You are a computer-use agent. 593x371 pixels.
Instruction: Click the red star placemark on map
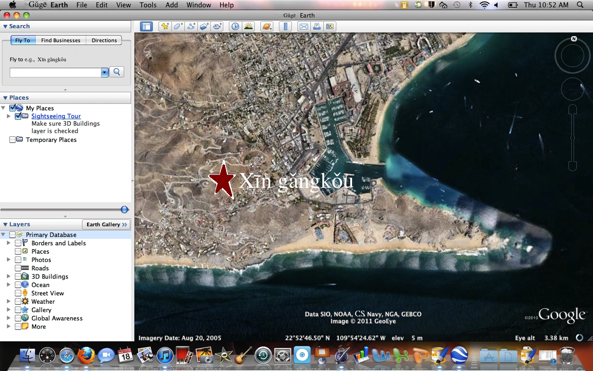224,180
